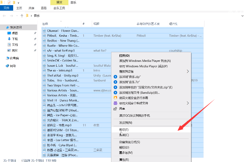
Task: Select 网络 in navigation pane
Action: coord(13,66)
